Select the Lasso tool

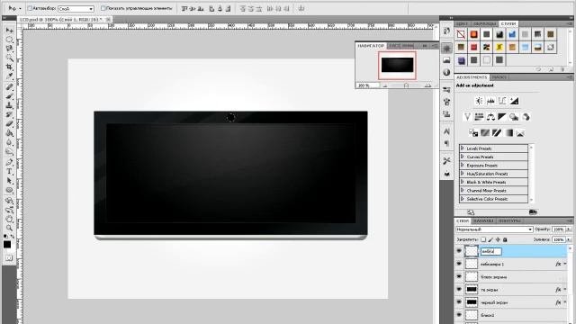(x=10, y=49)
